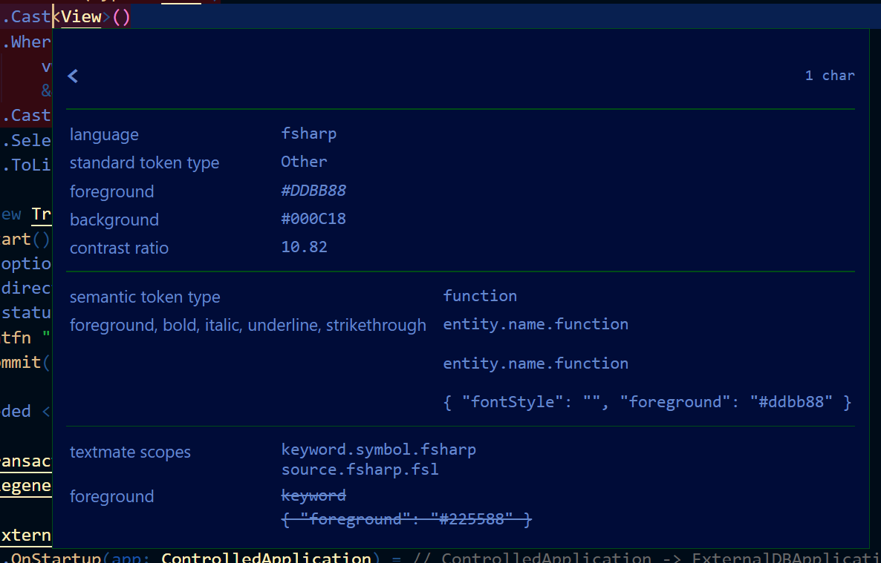Select the 'keyword.symbol.fsharp' scope

coord(378,450)
